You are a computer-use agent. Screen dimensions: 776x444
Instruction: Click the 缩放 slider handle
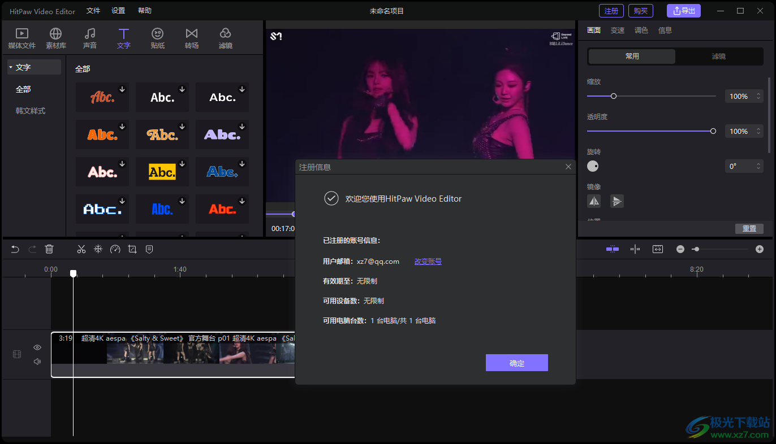614,96
